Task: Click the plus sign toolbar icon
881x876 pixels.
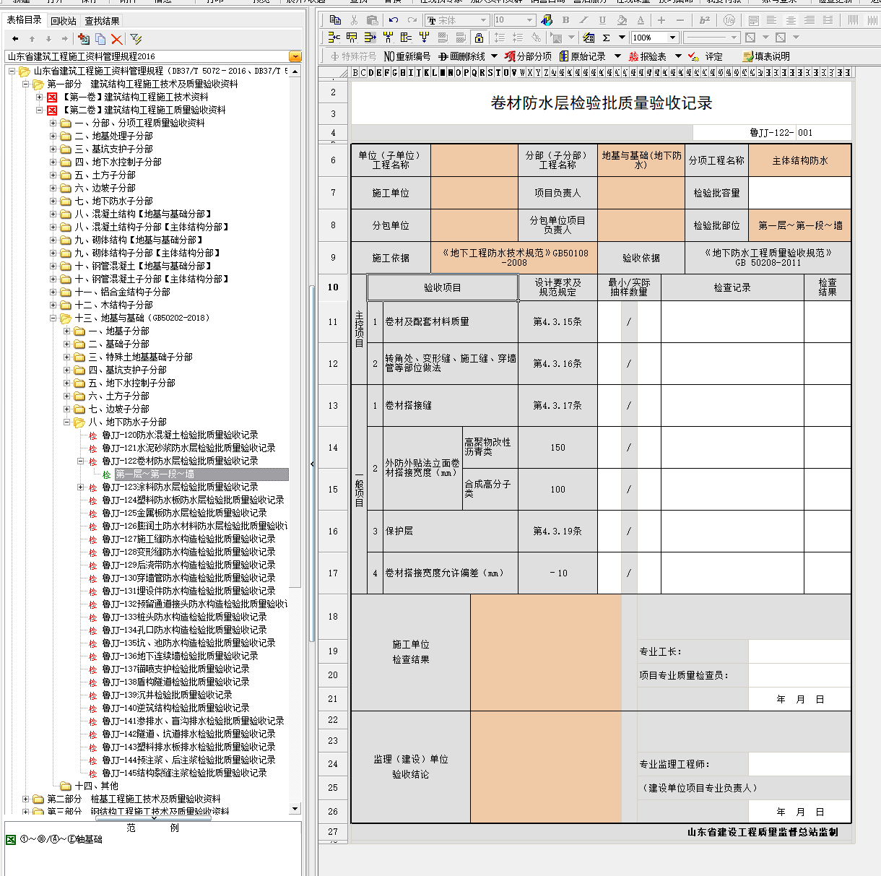Action: click(x=661, y=20)
